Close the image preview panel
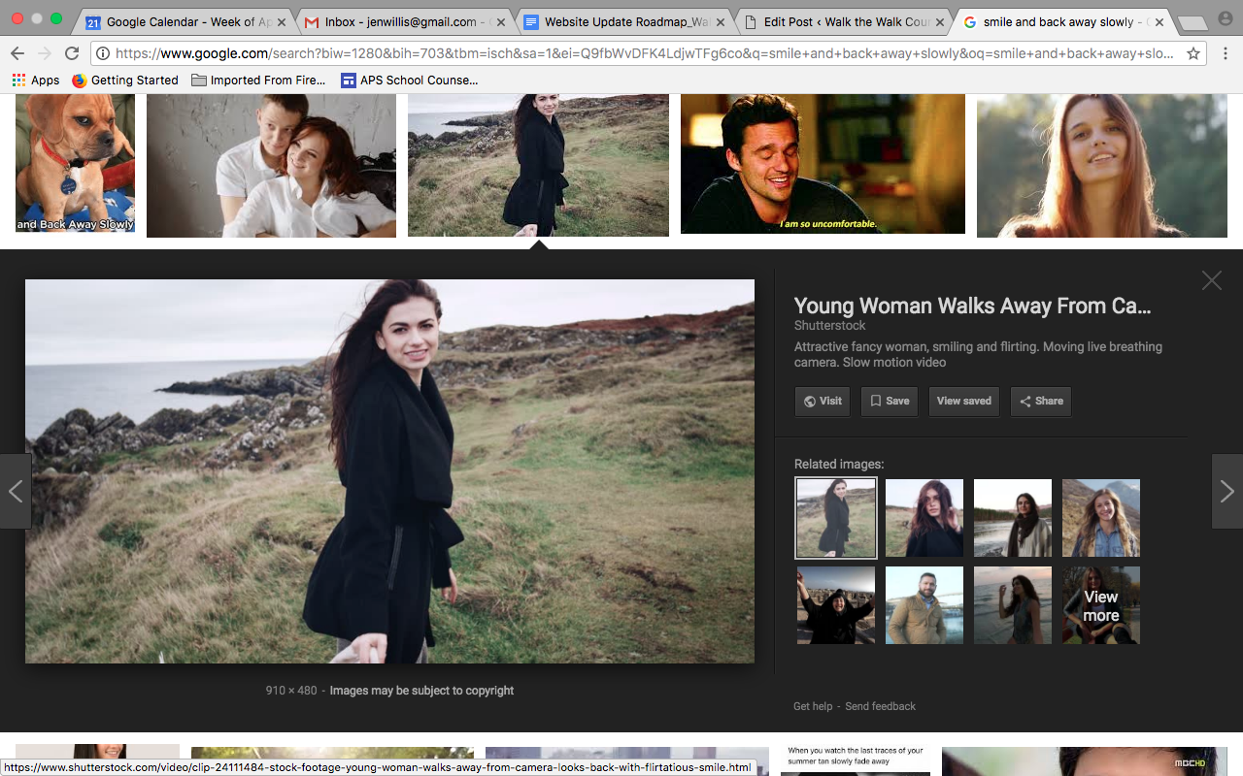 1211,280
